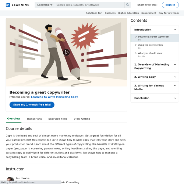Play the course video preview
The width and height of the screenshot is (184, 184).
point(66,52)
